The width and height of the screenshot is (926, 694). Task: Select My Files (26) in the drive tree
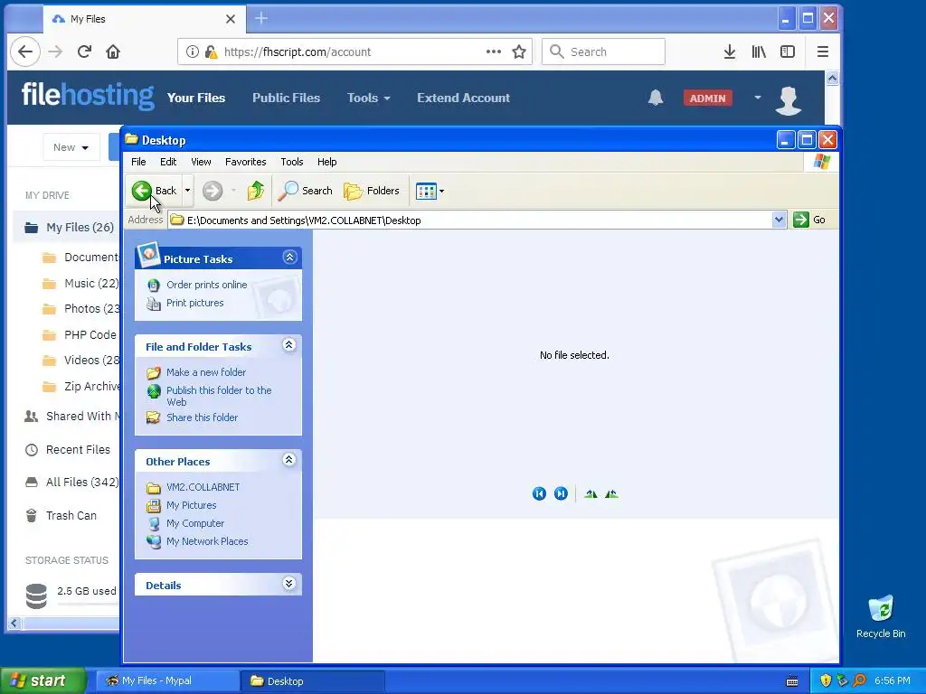tap(66, 227)
